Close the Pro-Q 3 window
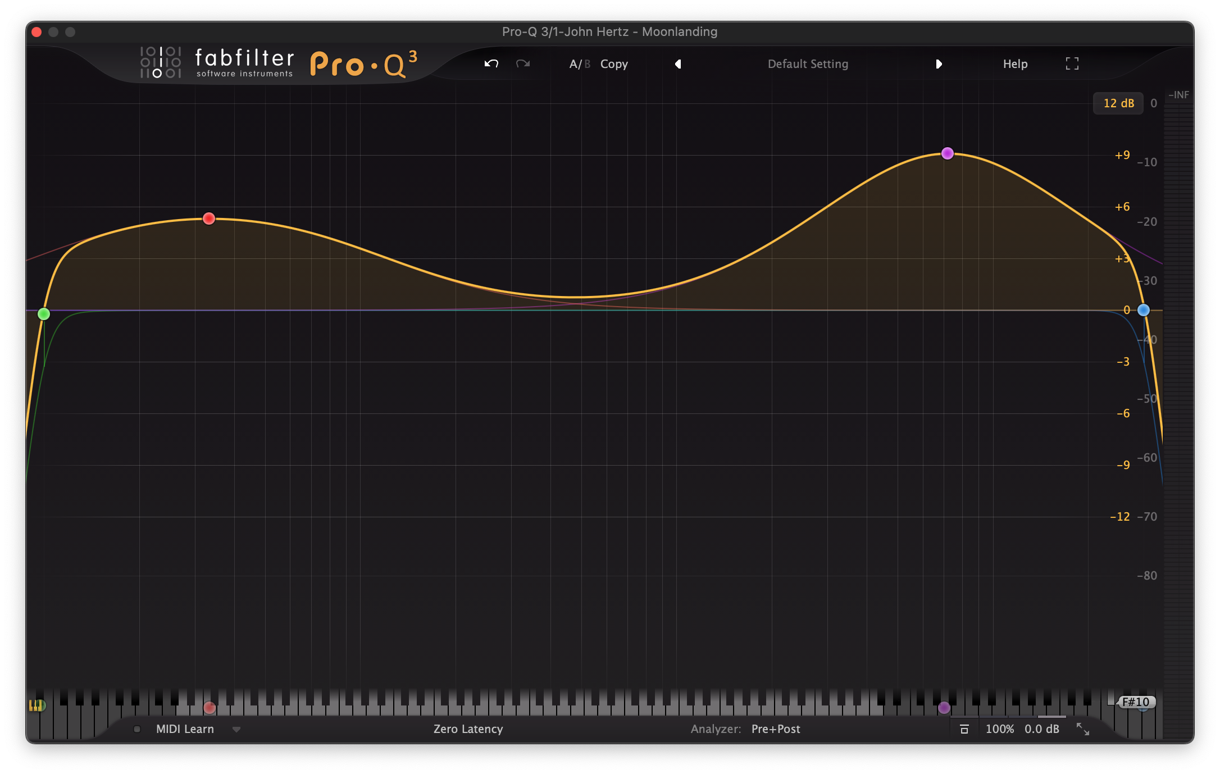The height and width of the screenshot is (774, 1220). (x=37, y=32)
